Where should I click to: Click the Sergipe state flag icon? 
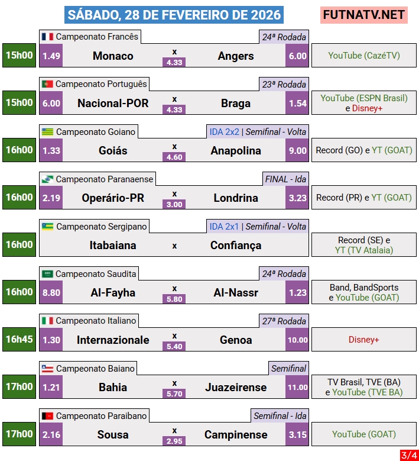tap(48, 226)
